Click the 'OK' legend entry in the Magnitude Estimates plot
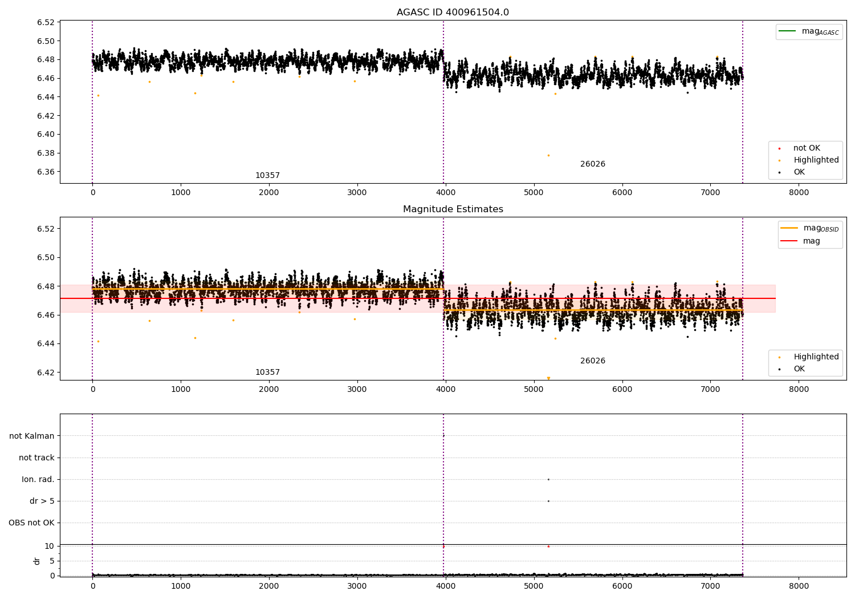Image resolution: width=855 pixels, height=599 pixels. (792, 369)
